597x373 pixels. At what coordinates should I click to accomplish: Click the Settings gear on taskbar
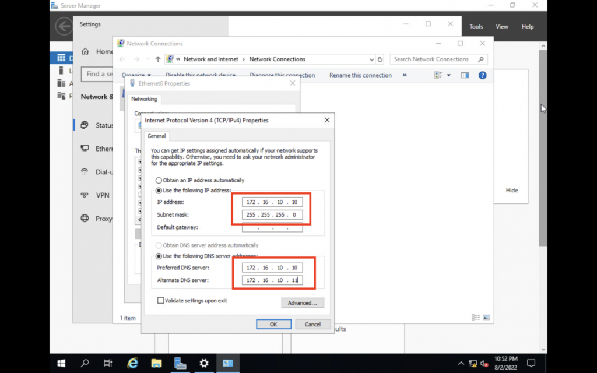pos(203,363)
